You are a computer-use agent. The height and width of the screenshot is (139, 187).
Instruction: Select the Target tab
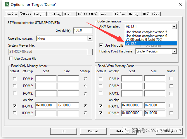tap(25, 14)
